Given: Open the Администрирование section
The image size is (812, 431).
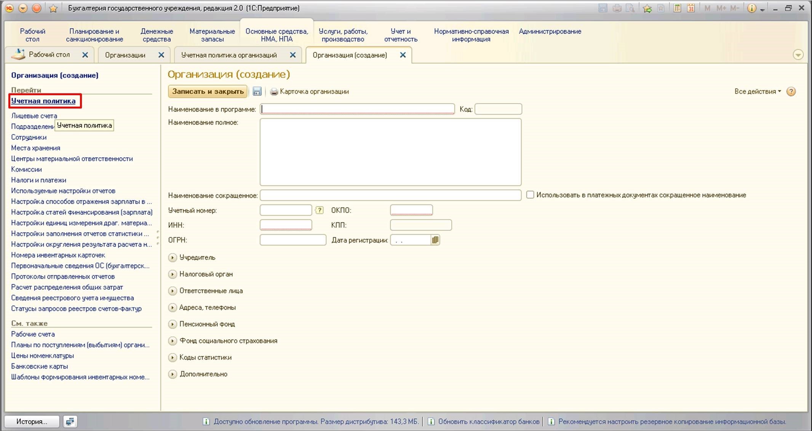Looking at the screenshot, I should pyautogui.click(x=550, y=32).
